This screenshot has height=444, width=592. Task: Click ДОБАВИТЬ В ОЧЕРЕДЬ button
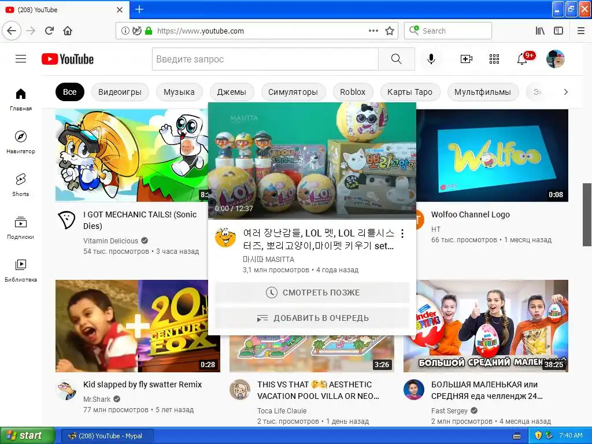coord(312,318)
